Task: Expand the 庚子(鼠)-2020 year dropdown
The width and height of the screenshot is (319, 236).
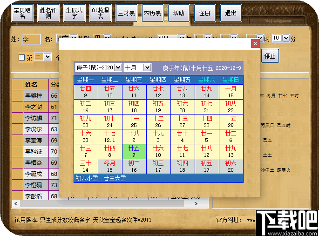Action: (x=118, y=67)
